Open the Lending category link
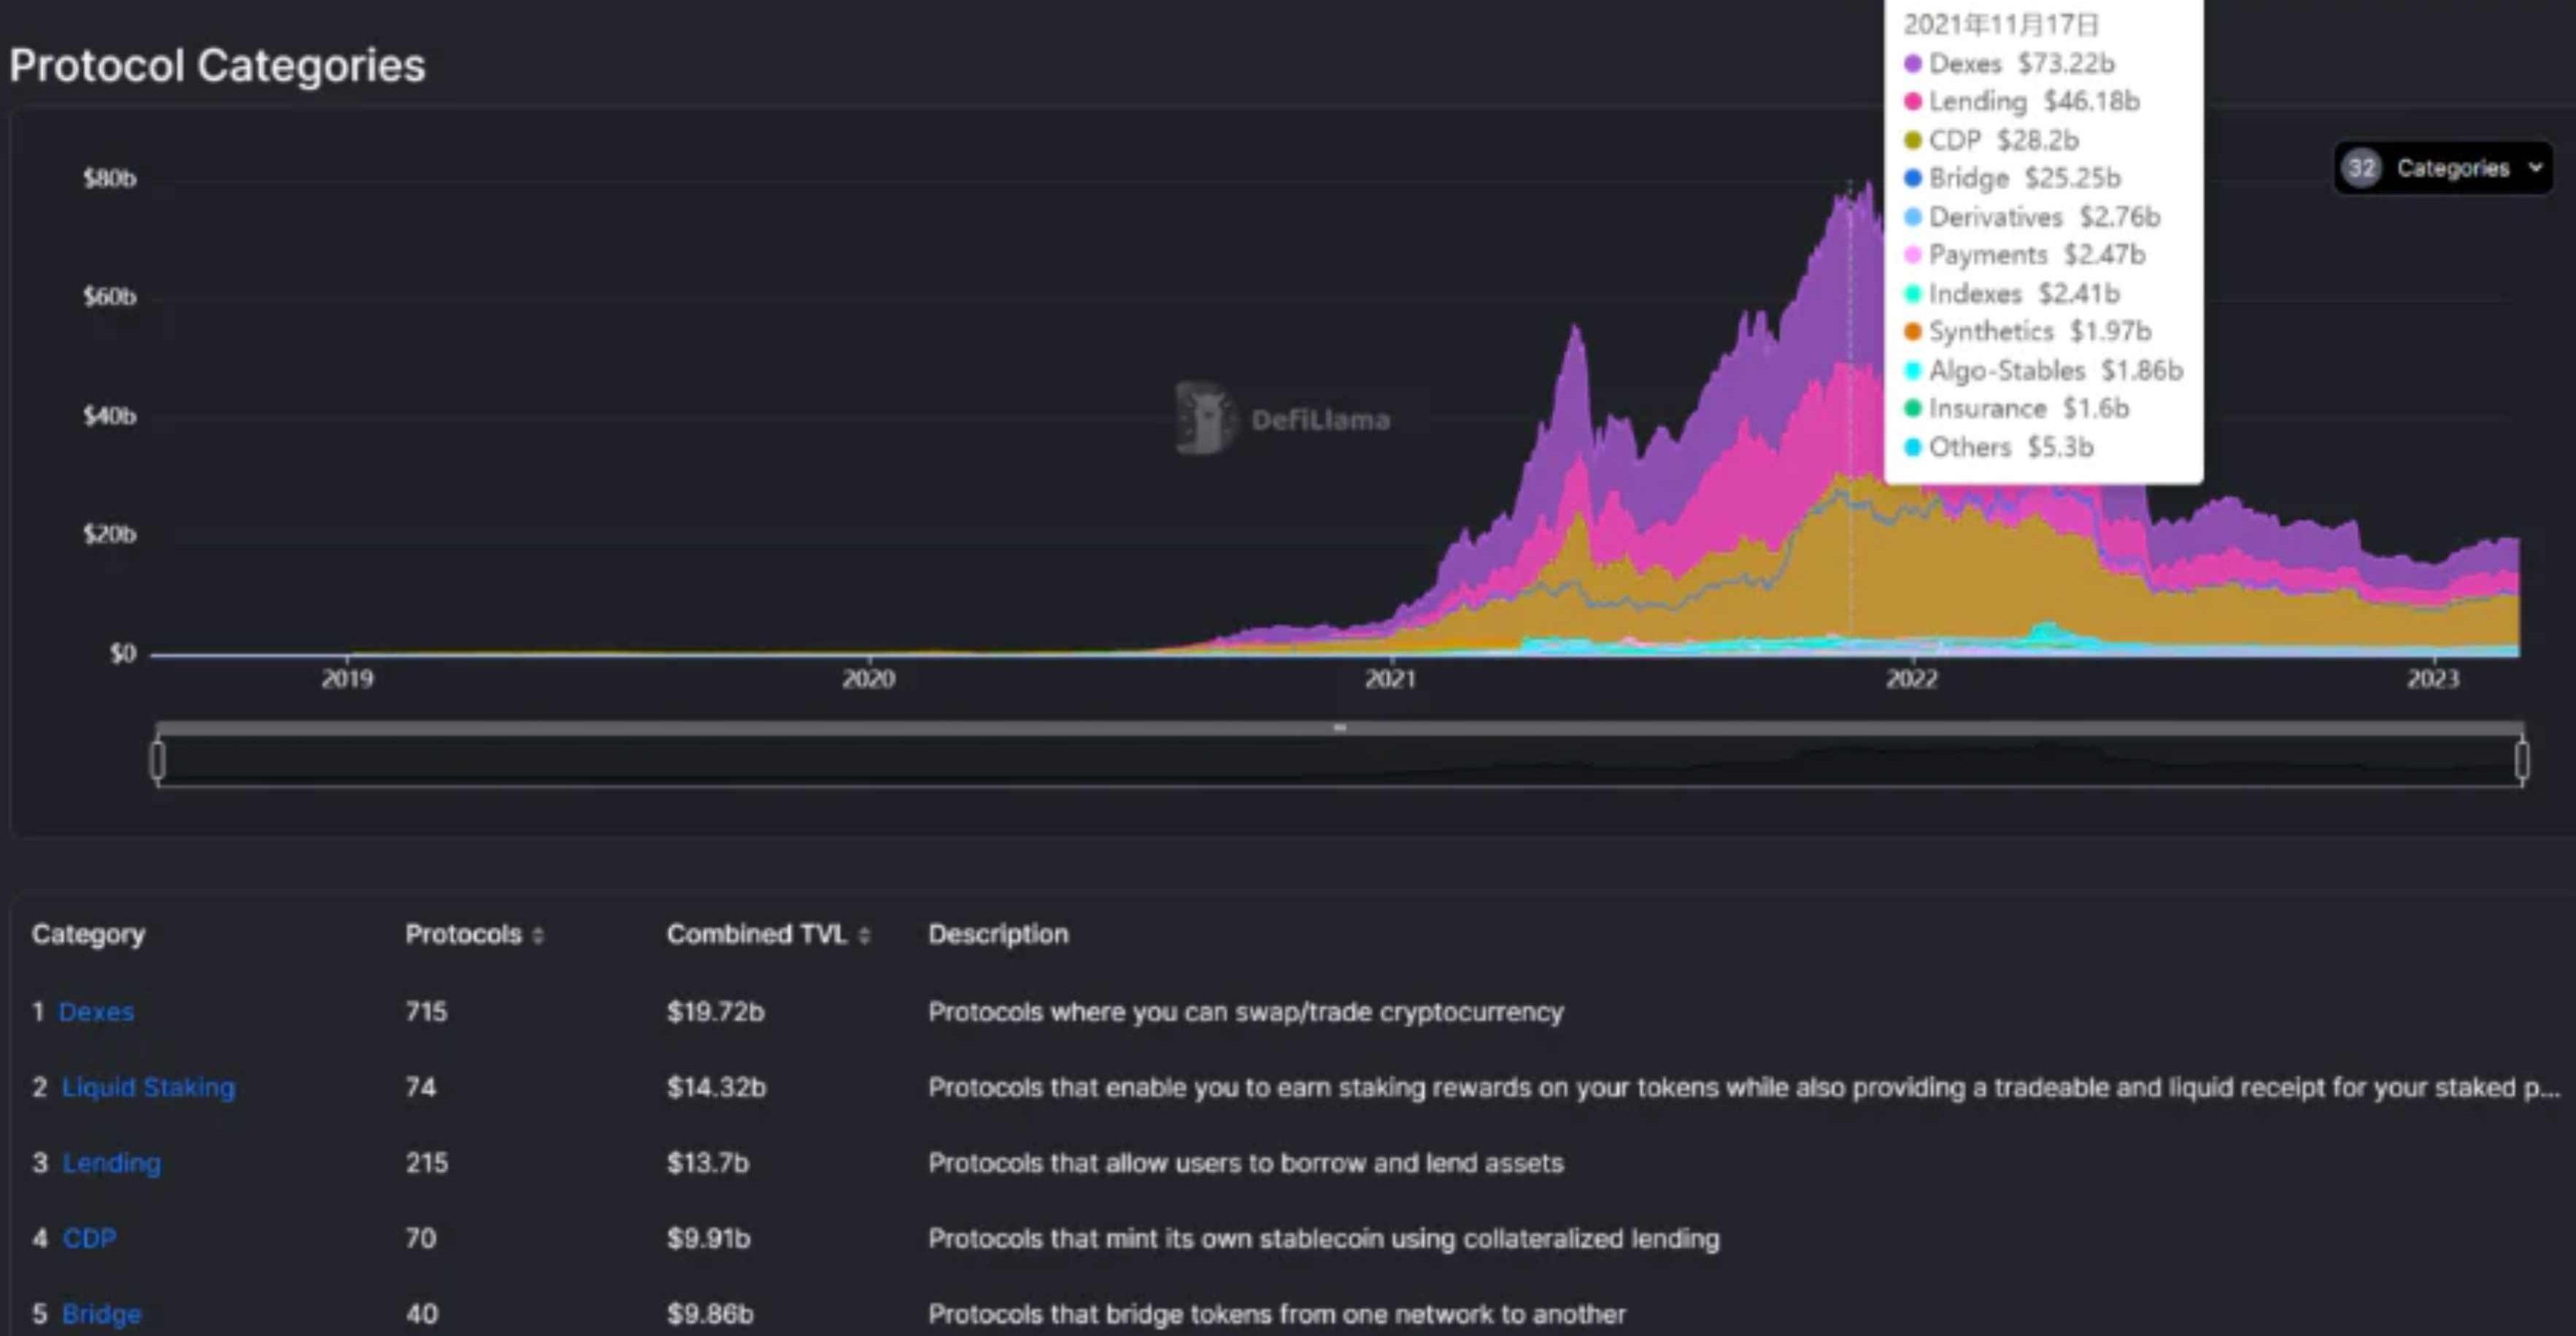The width and height of the screenshot is (2576, 1336). coord(111,1163)
